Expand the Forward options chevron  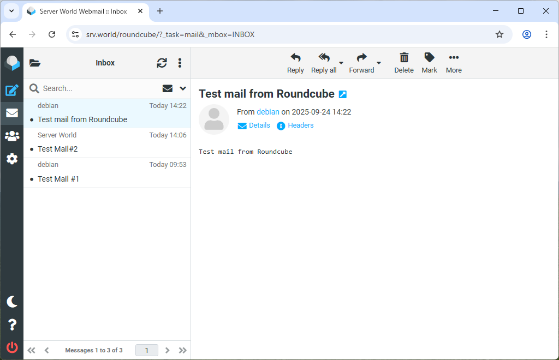[379, 63]
